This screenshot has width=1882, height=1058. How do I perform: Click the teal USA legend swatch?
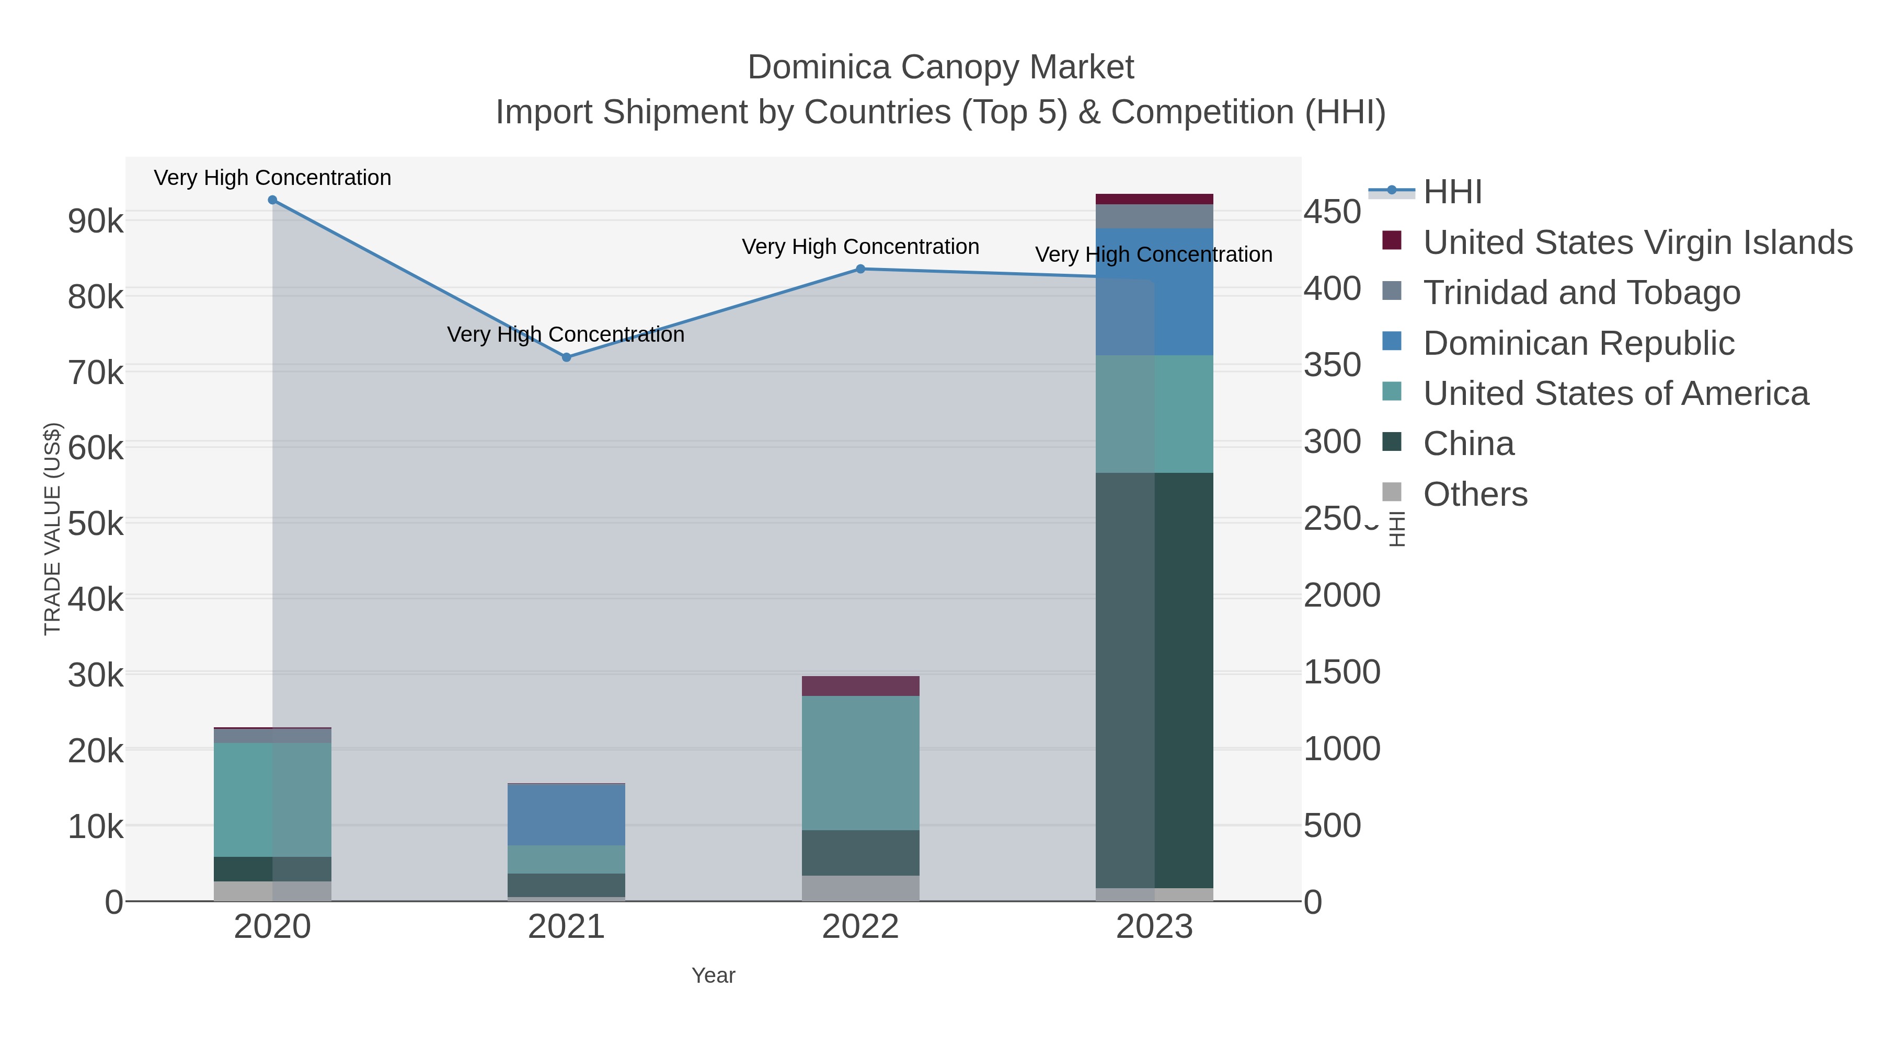click(x=1392, y=391)
